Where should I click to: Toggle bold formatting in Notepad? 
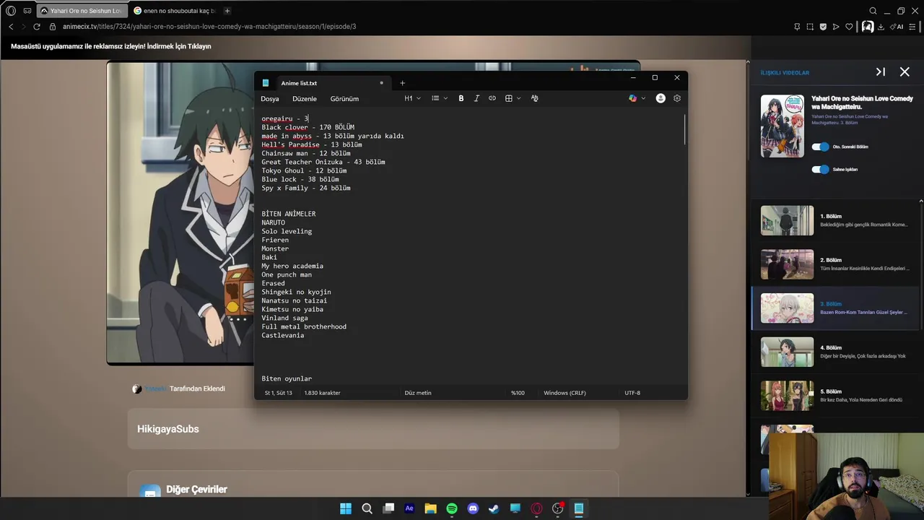[x=461, y=98]
